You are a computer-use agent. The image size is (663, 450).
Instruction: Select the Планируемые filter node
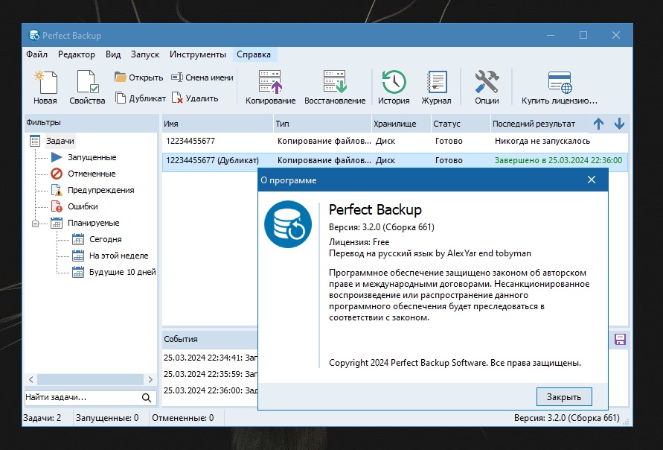pos(94,223)
